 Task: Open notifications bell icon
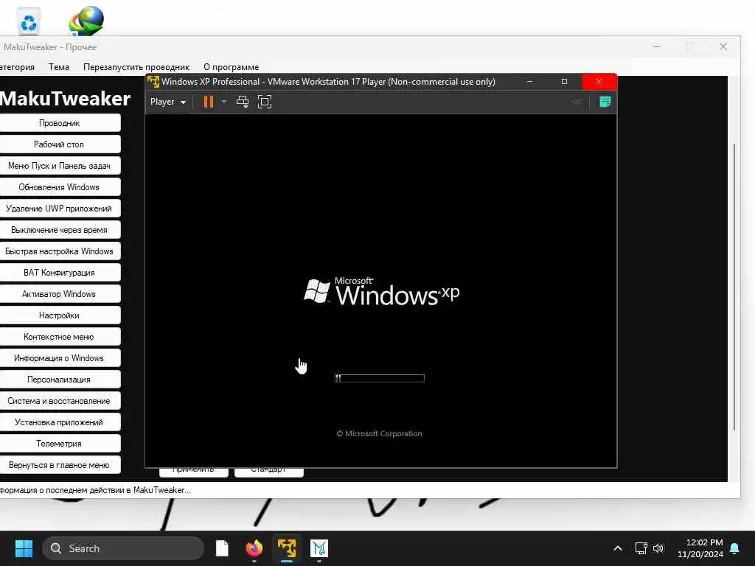click(735, 548)
